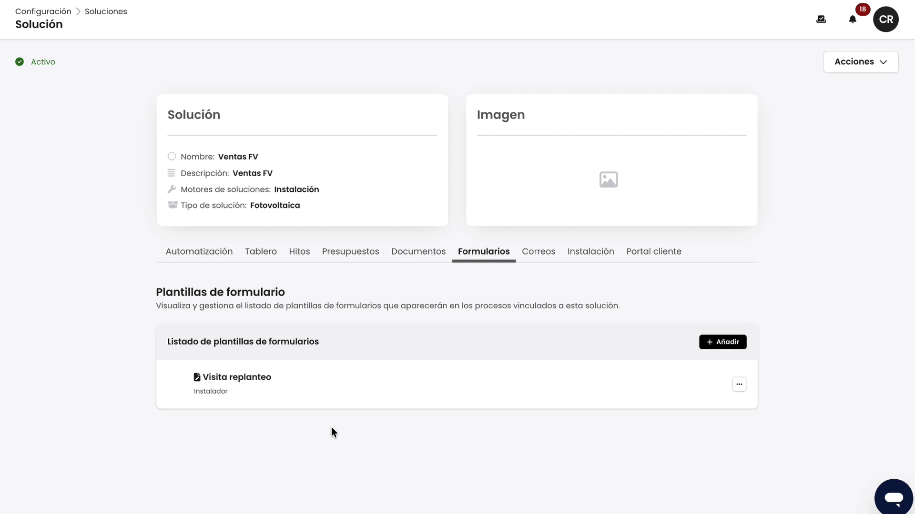This screenshot has width=915, height=514.
Task: Click the Descripción value Ventas FV
Action: pyautogui.click(x=253, y=173)
